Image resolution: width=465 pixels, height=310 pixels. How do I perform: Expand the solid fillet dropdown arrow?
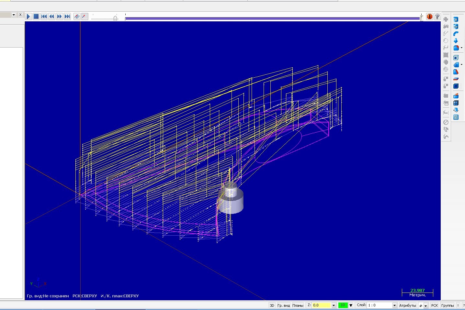(461, 48)
